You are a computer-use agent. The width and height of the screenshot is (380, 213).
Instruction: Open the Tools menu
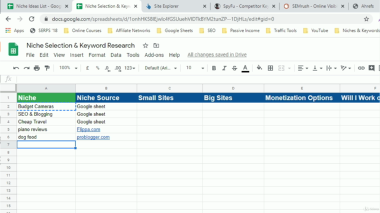point(133,55)
